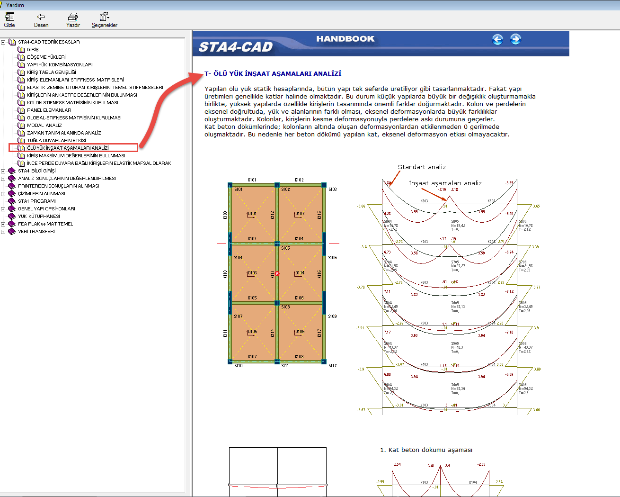620x497 pixels.
Task: Click the handbook previous page arrow
Action: pyautogui.click(x=497, y=39)
